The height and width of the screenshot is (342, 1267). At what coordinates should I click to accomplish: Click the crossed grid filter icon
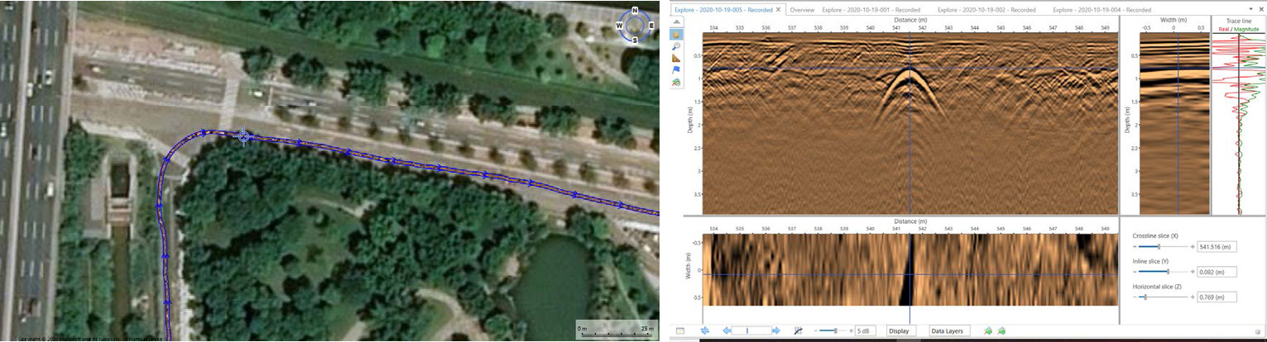point(799,330)
